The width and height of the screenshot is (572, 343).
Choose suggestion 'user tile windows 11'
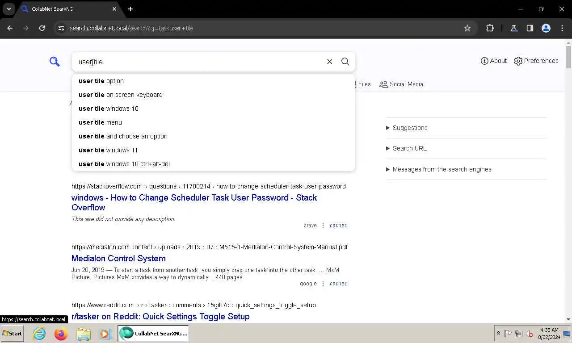214,150
